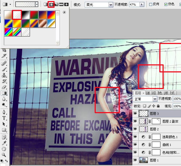The width and height of the screenshot is (181, 166).
Task: Select the radial gradient type button
Action: pyautogui.click(x=51, y=4)
